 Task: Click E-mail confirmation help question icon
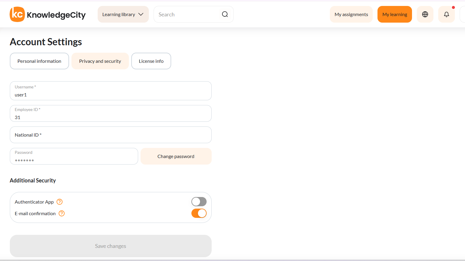click(62, 213)
